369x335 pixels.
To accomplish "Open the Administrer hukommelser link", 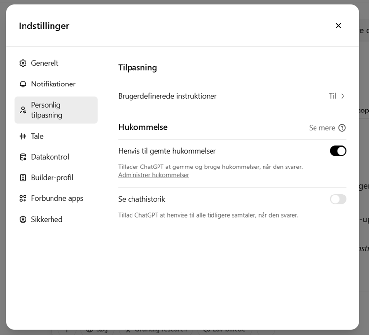I will (x=154, y=175).
